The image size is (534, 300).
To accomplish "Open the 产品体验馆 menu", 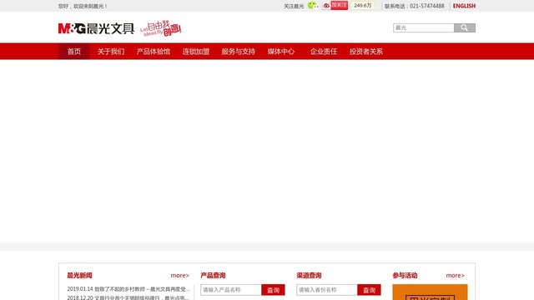I will pos(154,52).
